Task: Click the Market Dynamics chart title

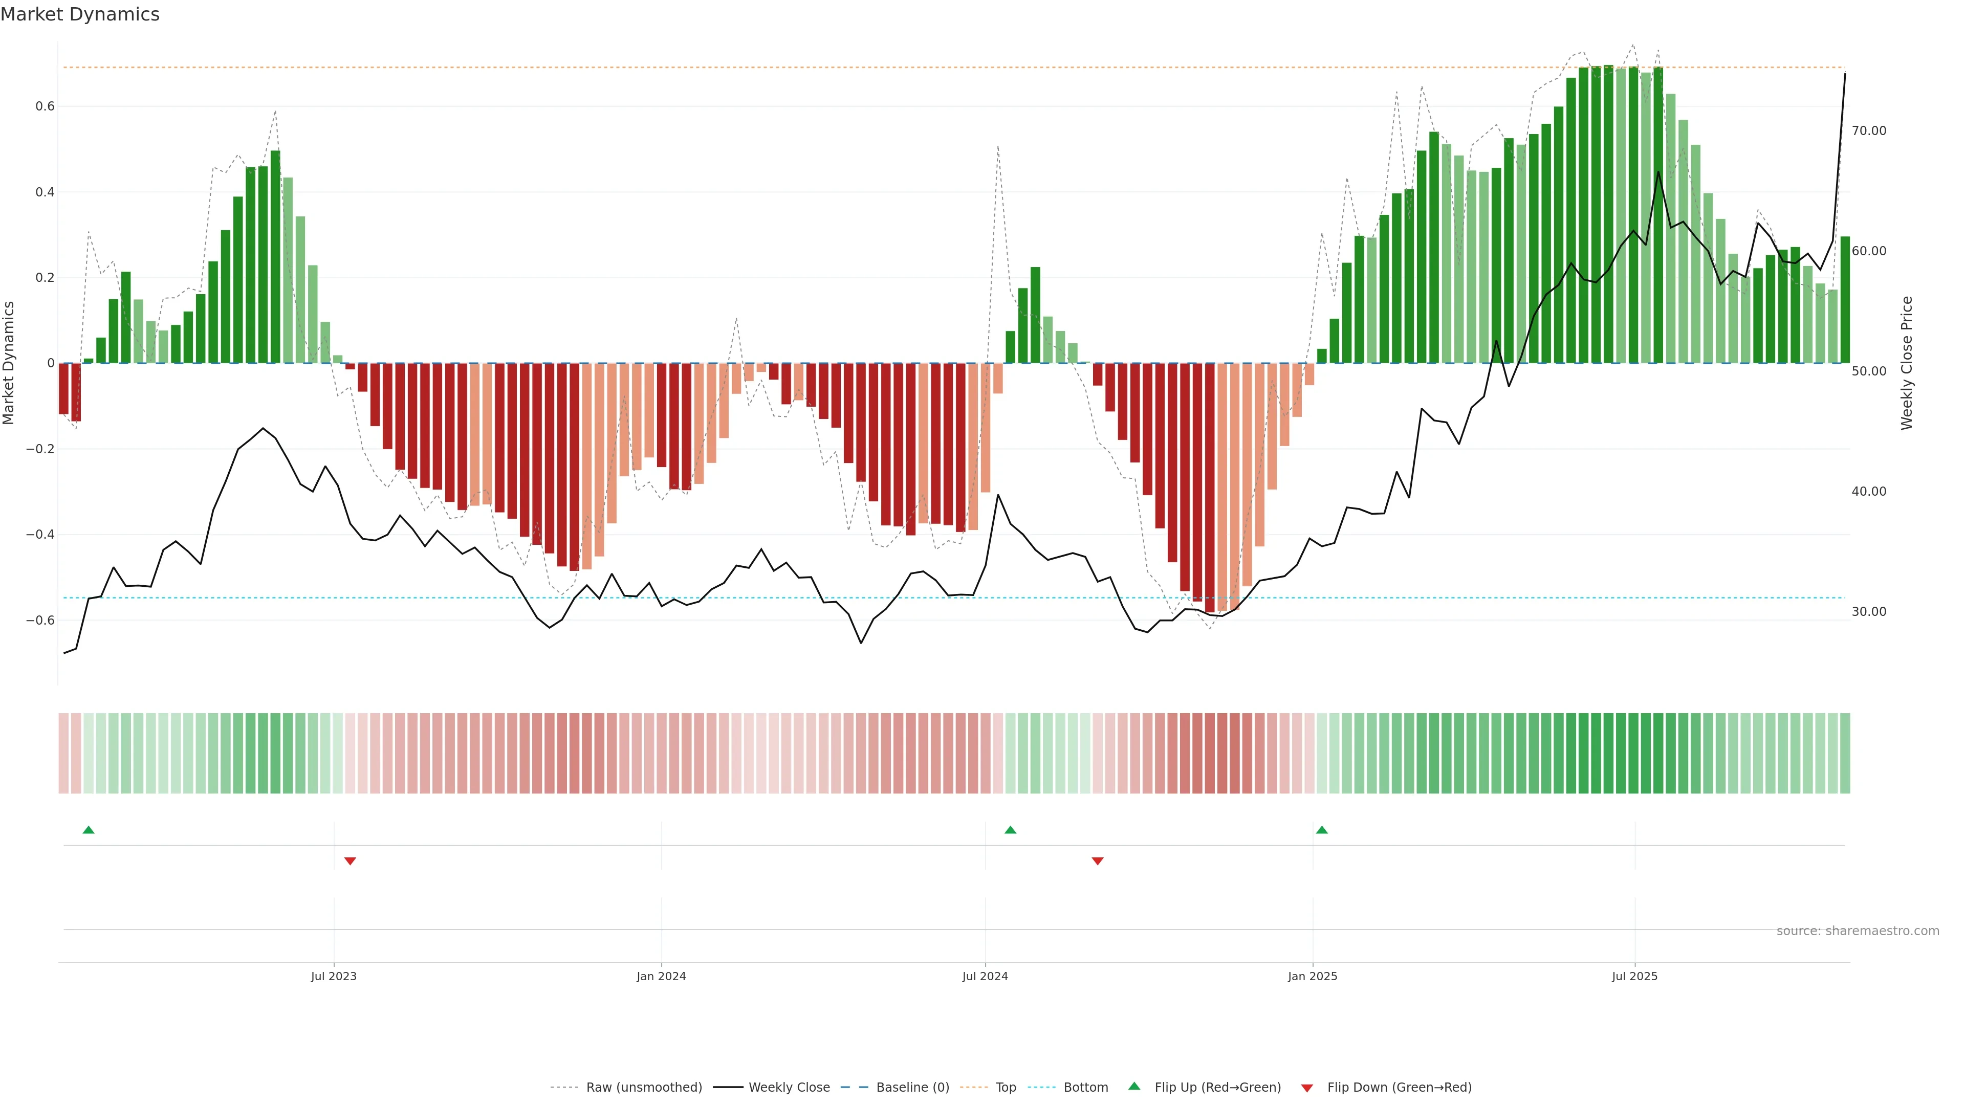Action: point(80,14)
